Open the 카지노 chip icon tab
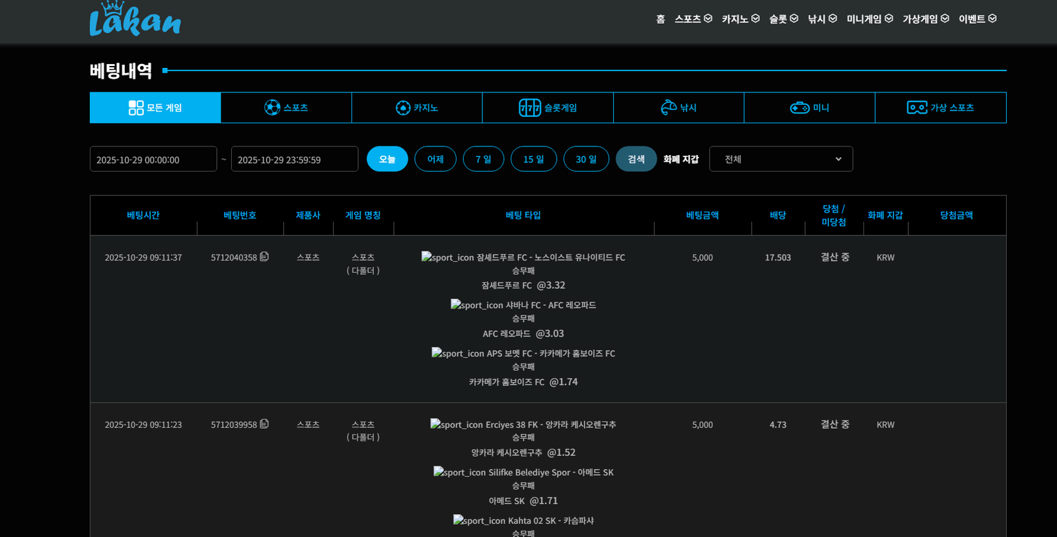Viewport: 1057px width, 537px height. 417,108
